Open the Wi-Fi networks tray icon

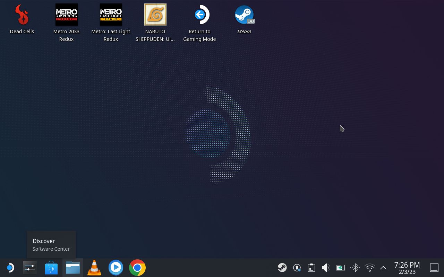click(x=370, y=268)
